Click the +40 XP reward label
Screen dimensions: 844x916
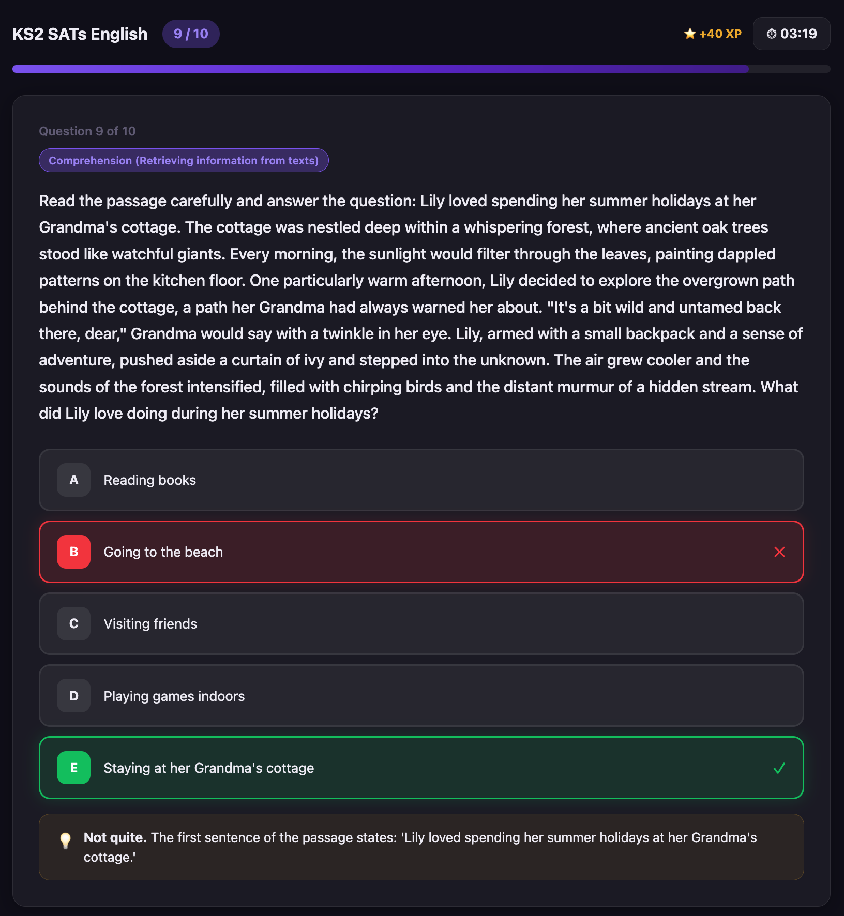coord(720,34)
